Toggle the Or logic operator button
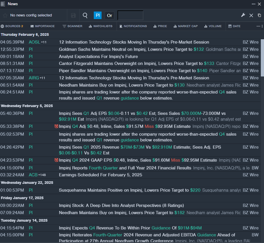 pyautogui.click(x=109, y=15)
